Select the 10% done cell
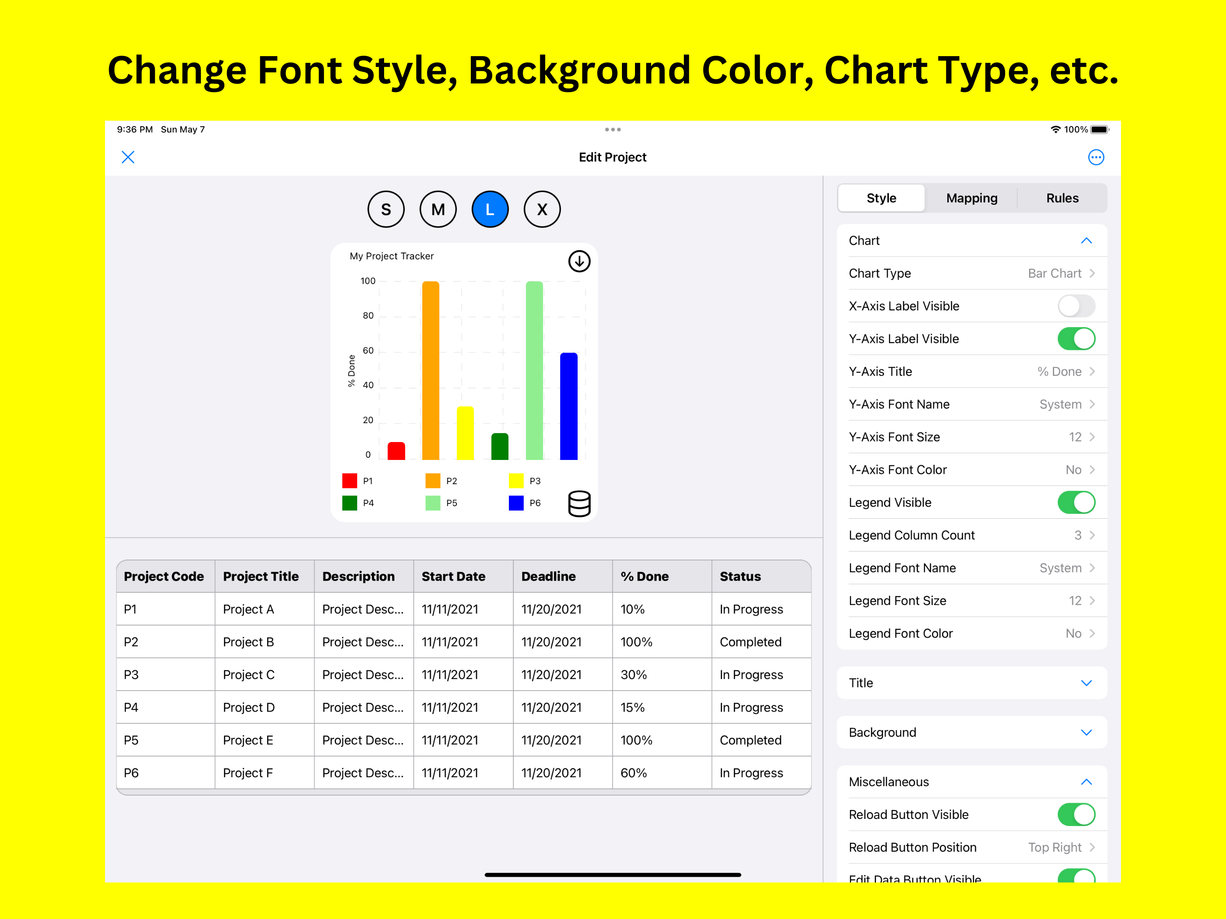The height and width of the screenshot is (919, 1226). 662,609
